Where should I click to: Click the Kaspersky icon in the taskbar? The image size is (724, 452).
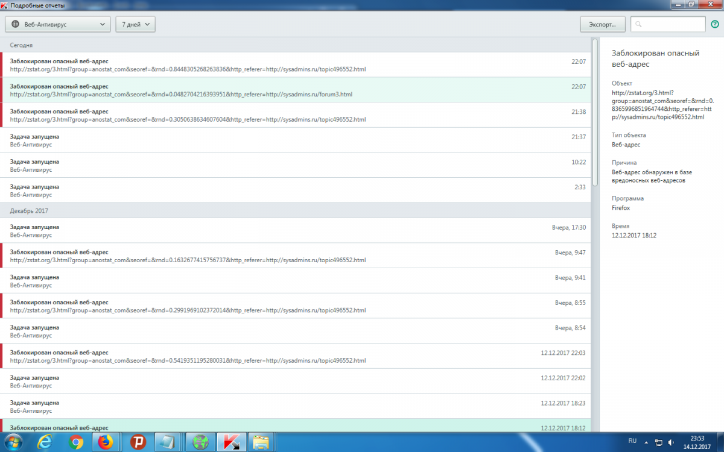pos(230,442)
